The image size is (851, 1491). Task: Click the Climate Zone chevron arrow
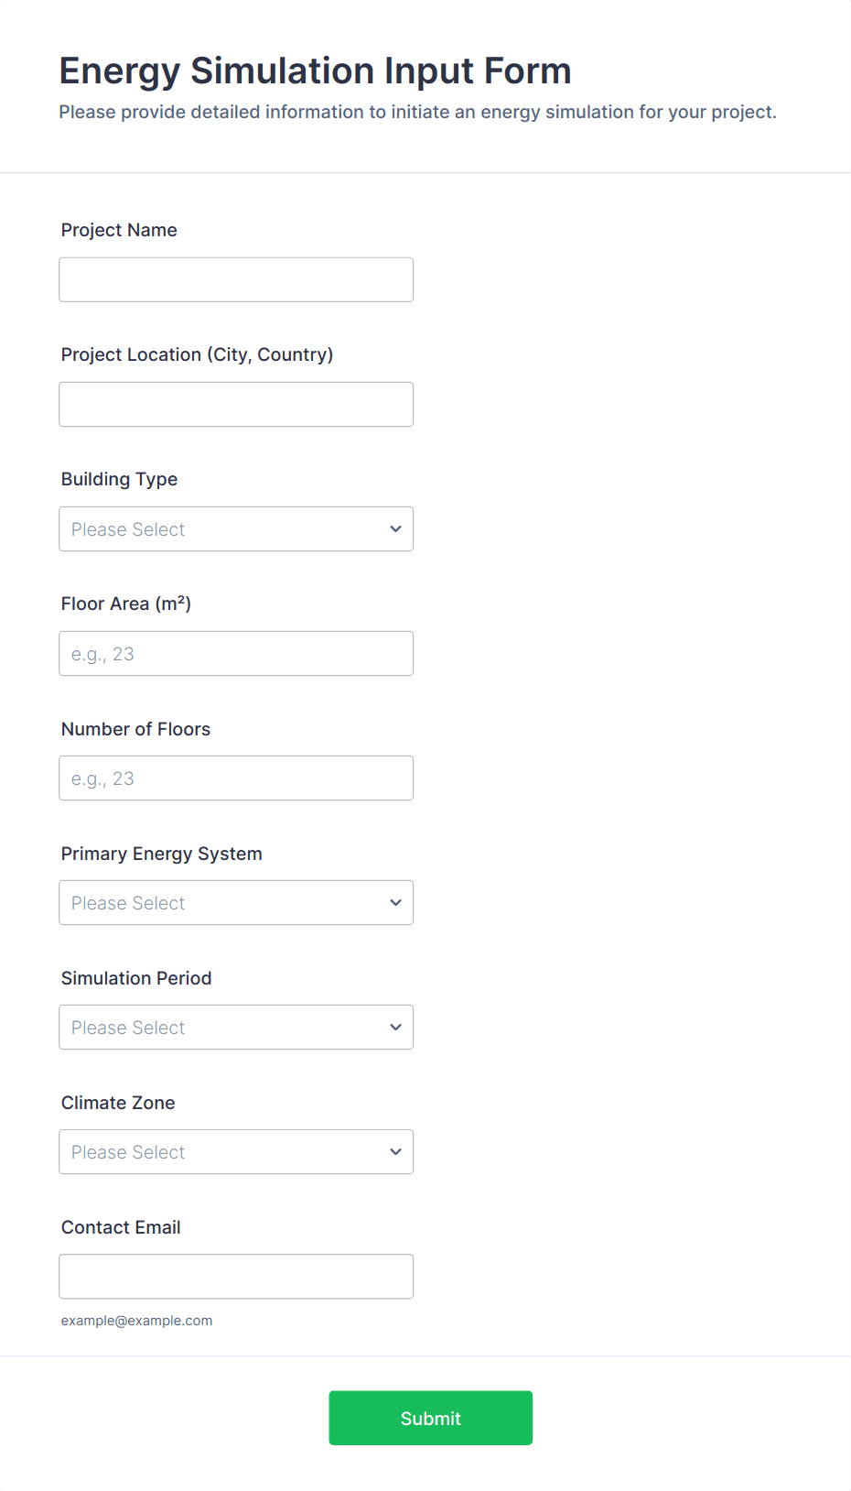pyautogui.click(x=395, y=1152)
